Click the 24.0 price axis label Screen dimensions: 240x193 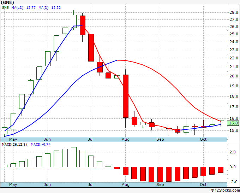tap(234, 42)
